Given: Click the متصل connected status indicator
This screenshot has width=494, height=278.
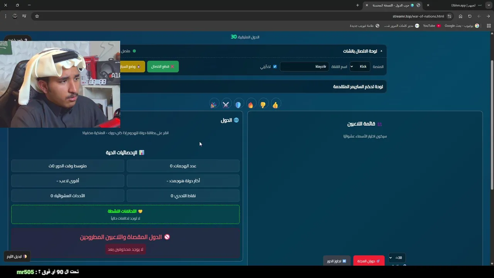Looking at the screenshot, I should (x=129, y=51).
